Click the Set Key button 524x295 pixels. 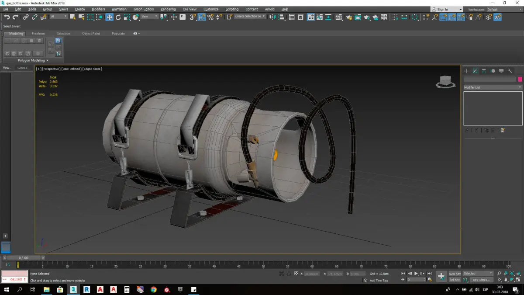[455, 280]
